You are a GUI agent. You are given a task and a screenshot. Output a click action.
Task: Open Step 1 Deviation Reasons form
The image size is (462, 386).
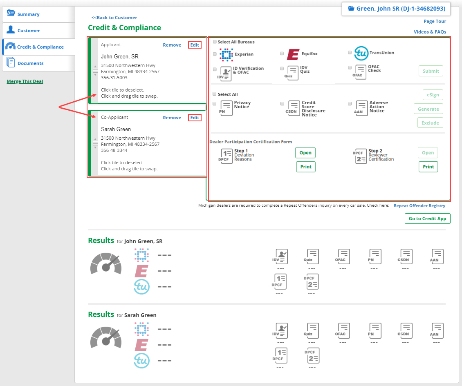[305, 153]
